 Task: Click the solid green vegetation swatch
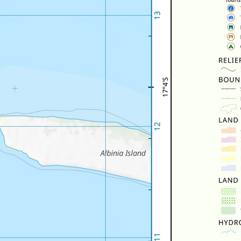coord(228,211)
